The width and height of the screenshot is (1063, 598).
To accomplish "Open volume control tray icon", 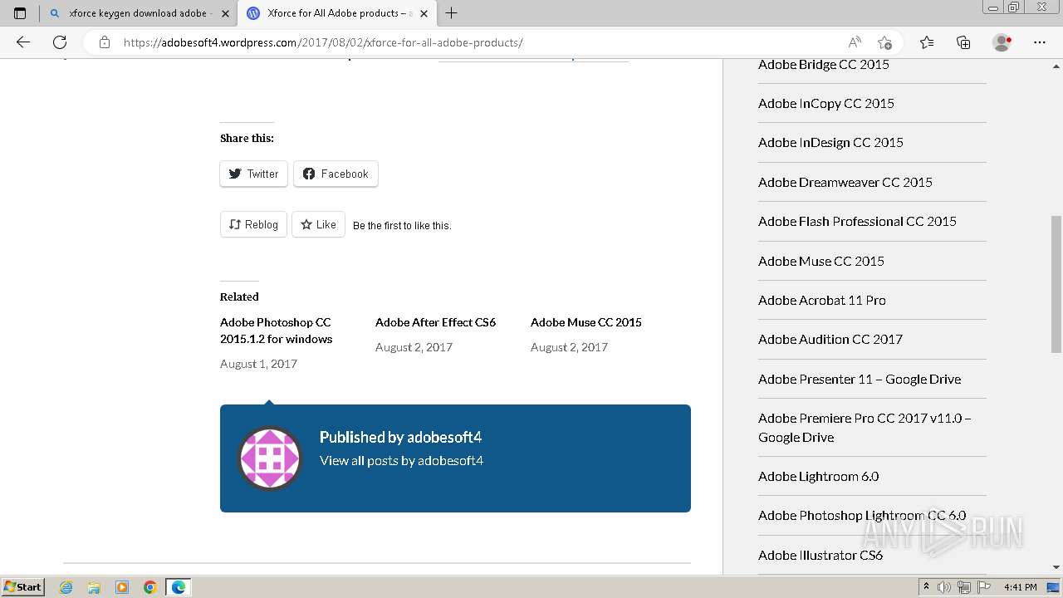I will click(945, 587).
